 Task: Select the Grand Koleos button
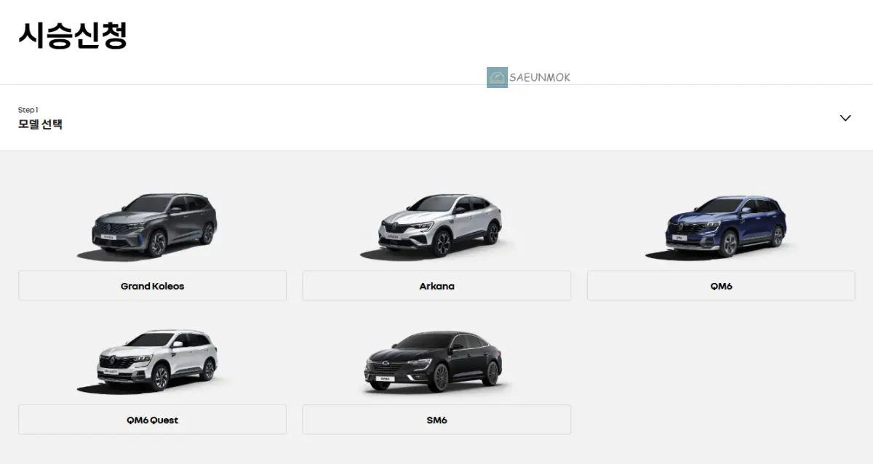[152, 286]
